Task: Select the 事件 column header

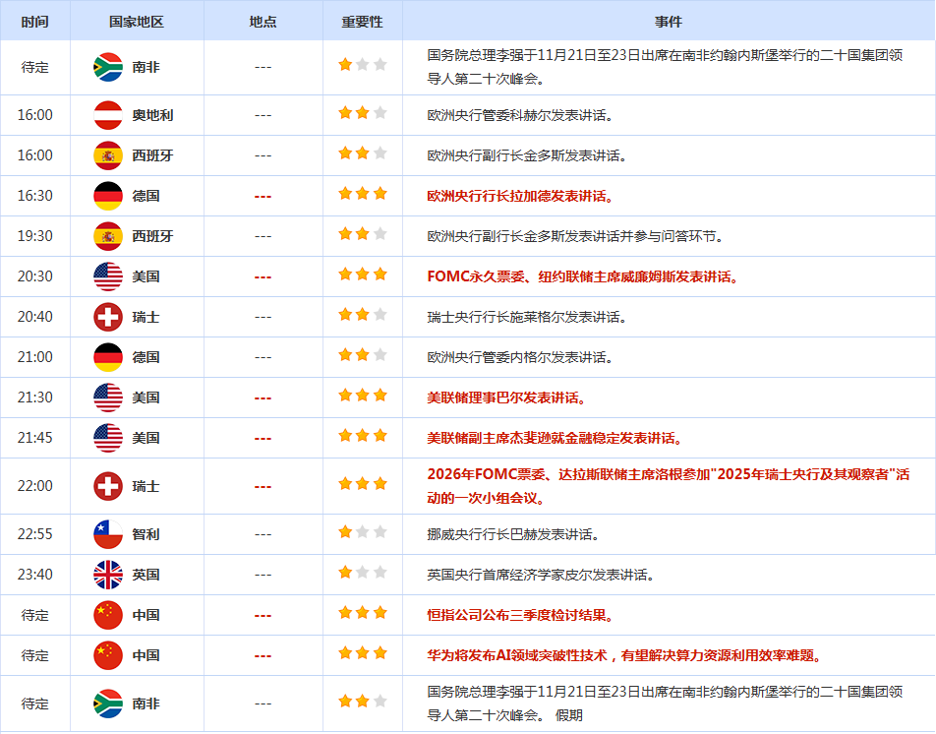Action: point(669,22)
